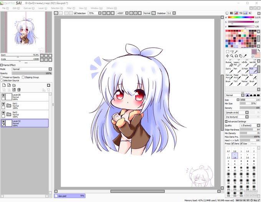
Task: Click the zoom-in plus button in toolbar
Action: 108,13
